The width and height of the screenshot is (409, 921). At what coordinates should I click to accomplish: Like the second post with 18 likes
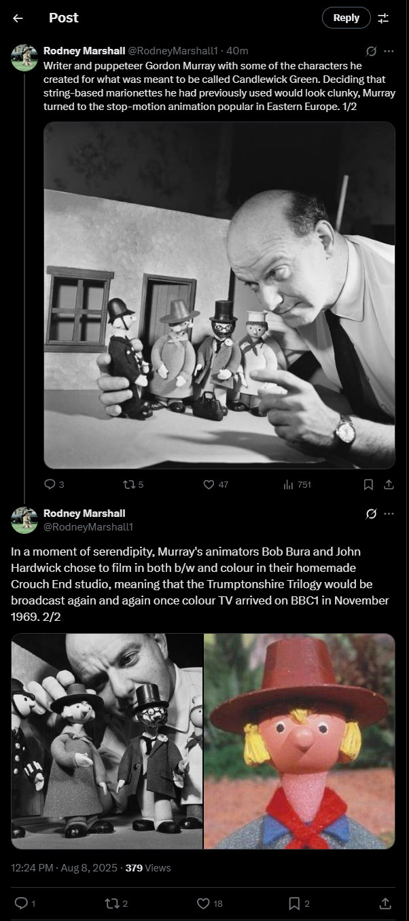click(x=209, y=903)
